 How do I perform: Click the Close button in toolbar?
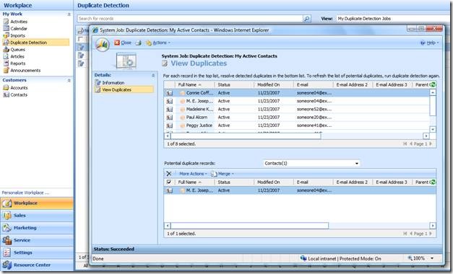(x=123, y=43)
